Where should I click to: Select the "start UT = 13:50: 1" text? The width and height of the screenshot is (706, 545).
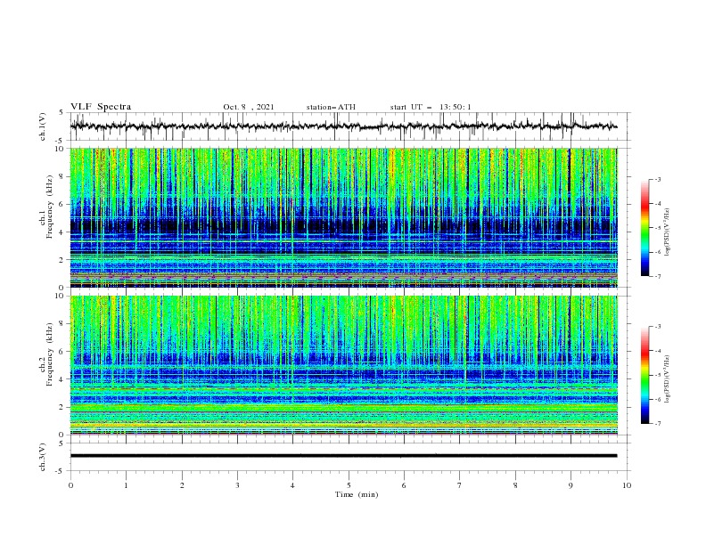pos(431,107)
